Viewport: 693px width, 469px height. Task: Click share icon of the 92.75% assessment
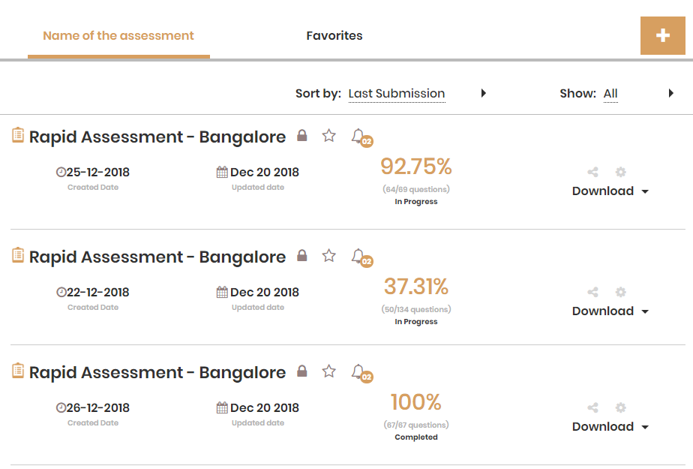[592, 172]
